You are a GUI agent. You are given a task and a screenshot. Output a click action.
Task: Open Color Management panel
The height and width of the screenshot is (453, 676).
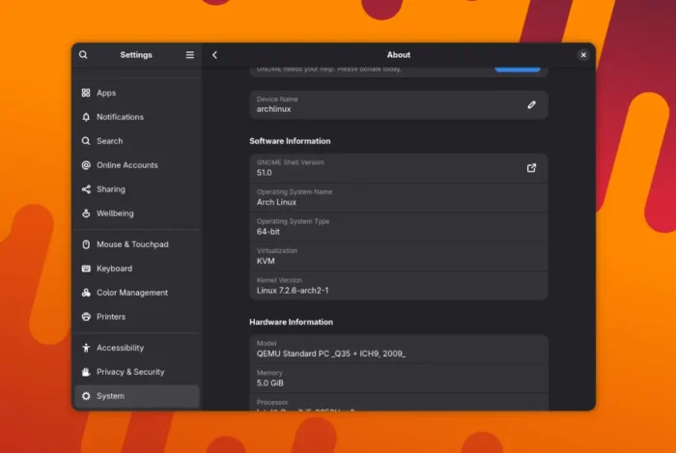point(137,293)
